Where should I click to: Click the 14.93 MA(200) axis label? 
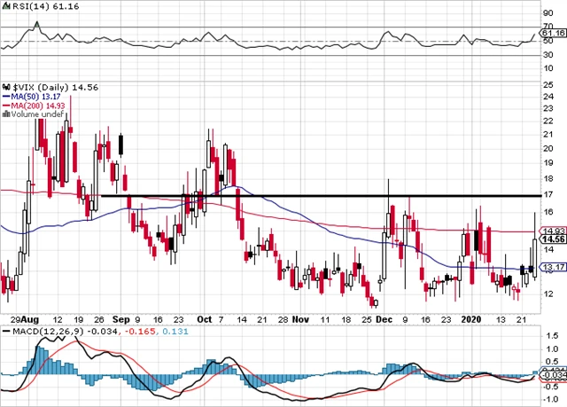pyautogui.click(x=554, y=230)
